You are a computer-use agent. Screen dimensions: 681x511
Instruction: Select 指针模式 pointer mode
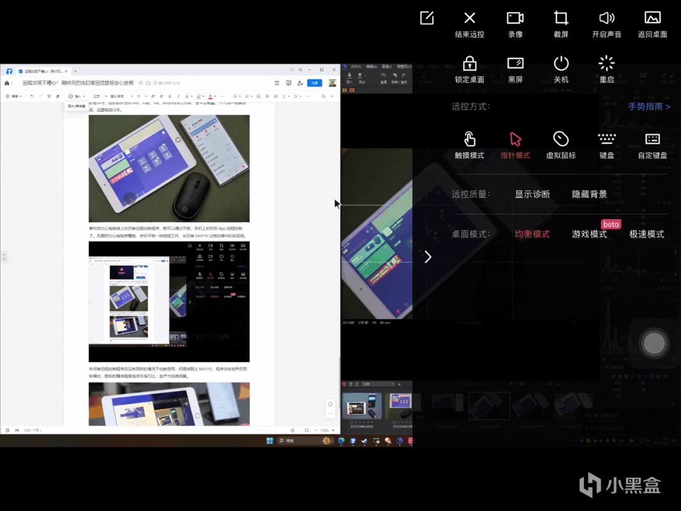515,145
